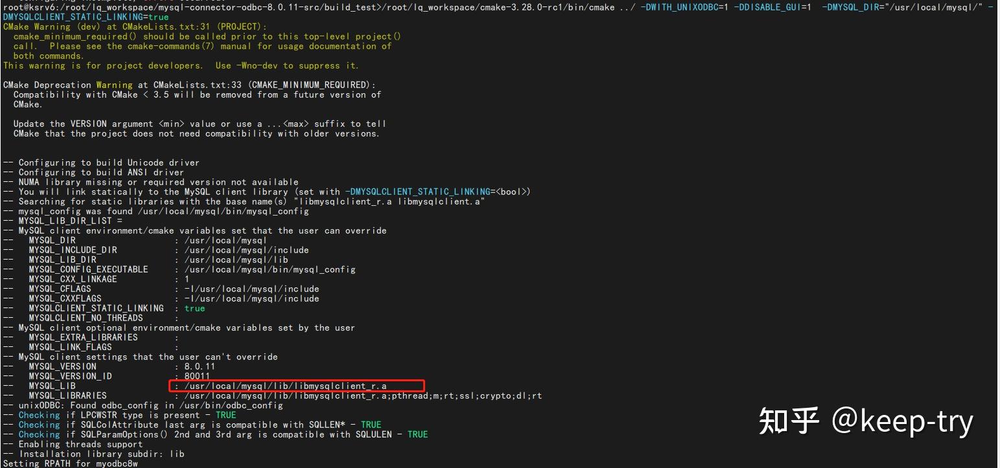Select the -DDISABLE_GUI=1 argument text
Image resolution: width=1000 pixels, height=468 pixels.
point(773,7)
